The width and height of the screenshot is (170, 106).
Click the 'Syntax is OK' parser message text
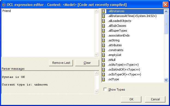(13, 77)
